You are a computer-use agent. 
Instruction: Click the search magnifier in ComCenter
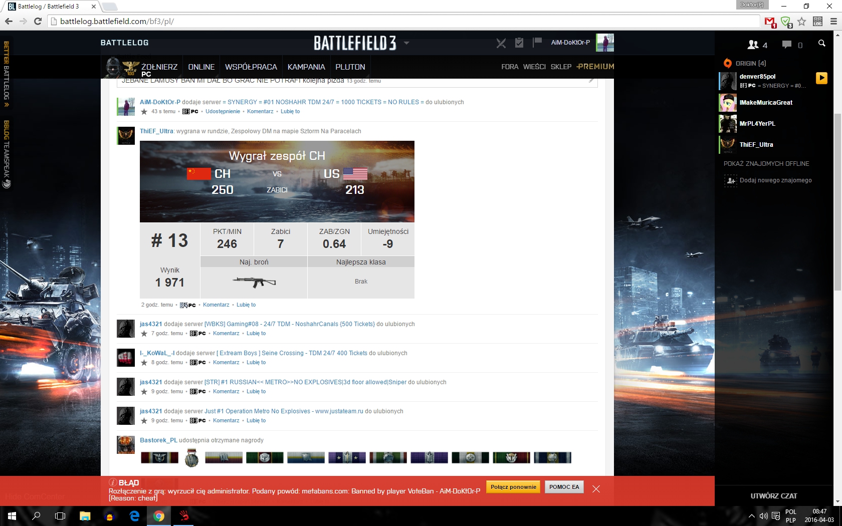click(821, 44)
